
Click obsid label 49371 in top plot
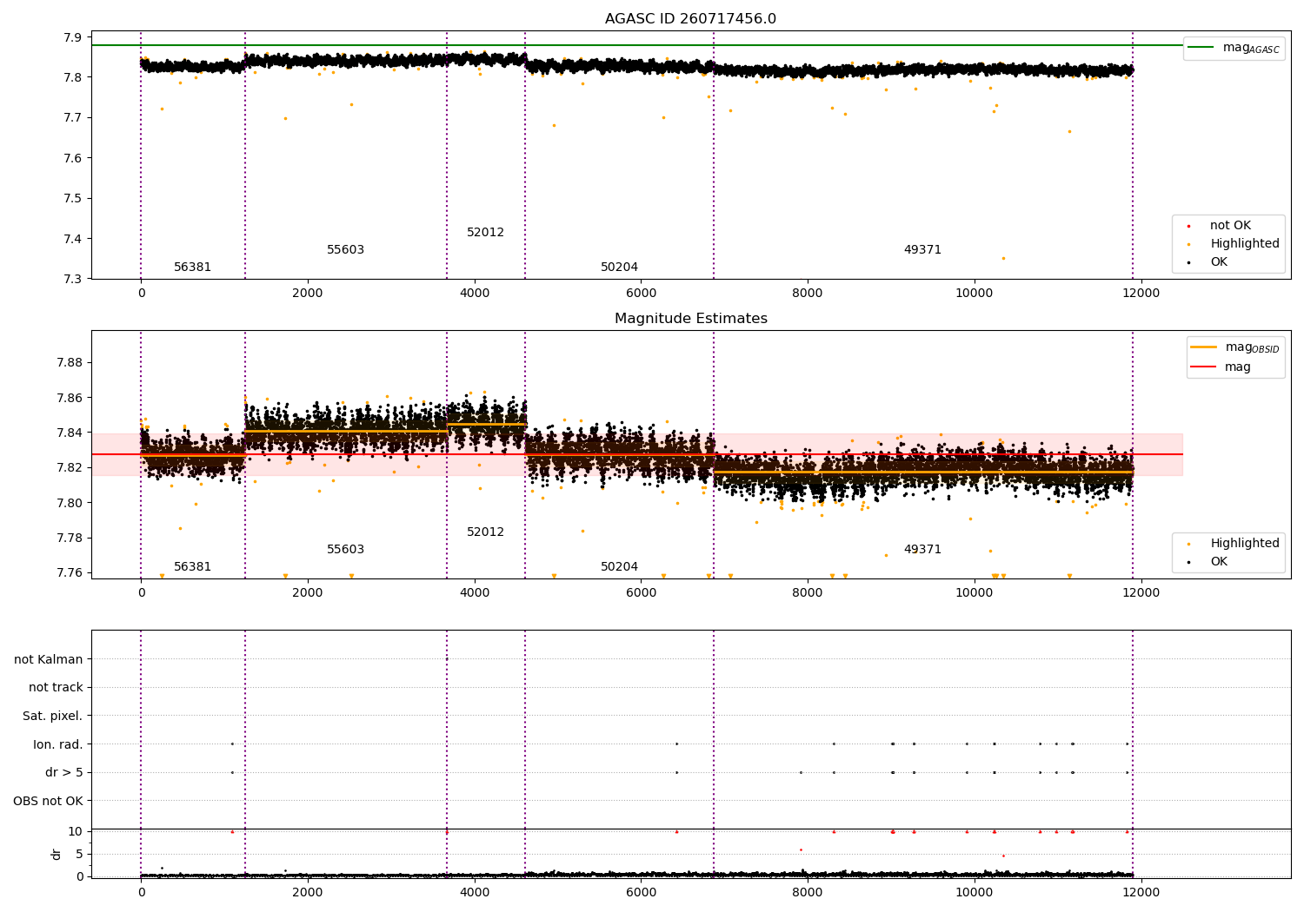pyautogui.click(x=922, y=250)
